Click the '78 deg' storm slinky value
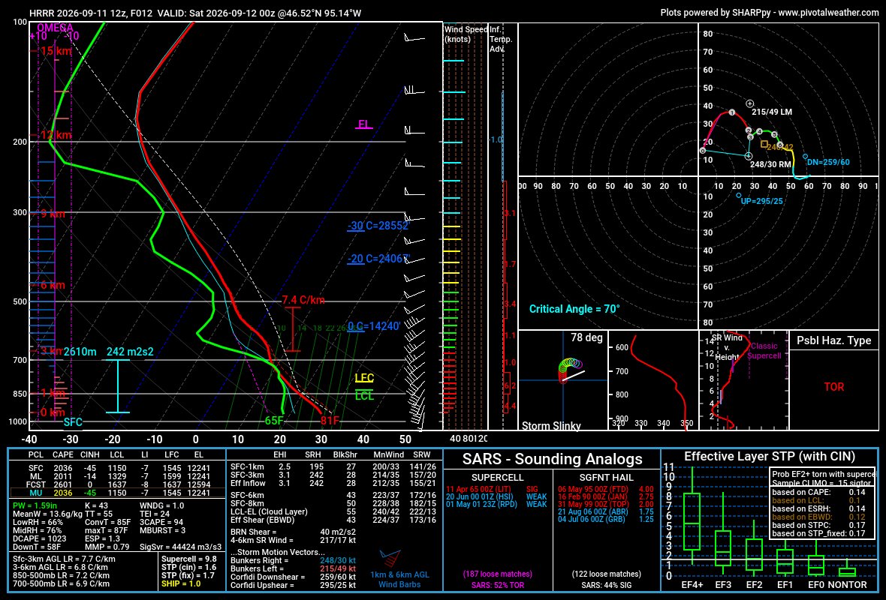 click(x=586, y=337)
